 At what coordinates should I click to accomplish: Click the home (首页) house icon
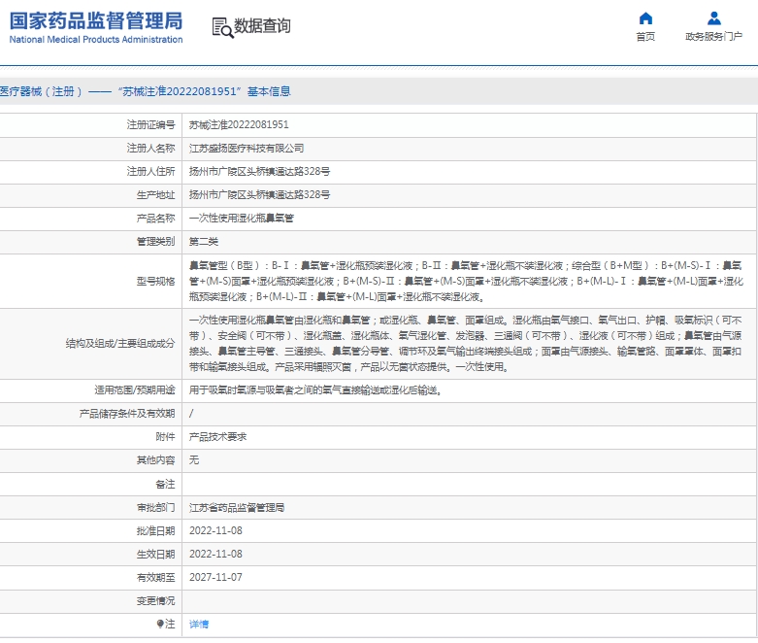click(645, 18)
